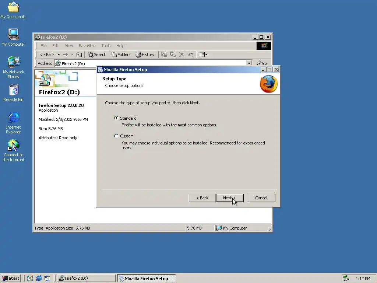Switch to Mozilla Firefox Setup taskbar button
This screenshot has height=283, width=377.
click(147, 279)
